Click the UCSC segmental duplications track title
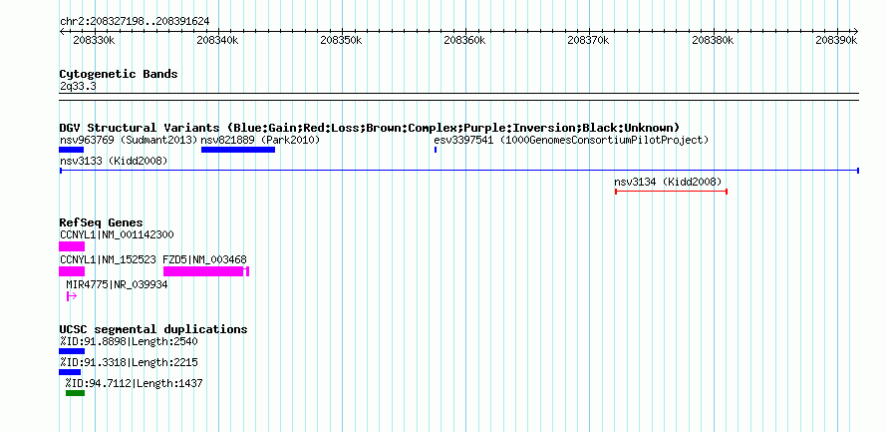The height and width of the screenshot is (432, 887). click(x=153, y=329)
